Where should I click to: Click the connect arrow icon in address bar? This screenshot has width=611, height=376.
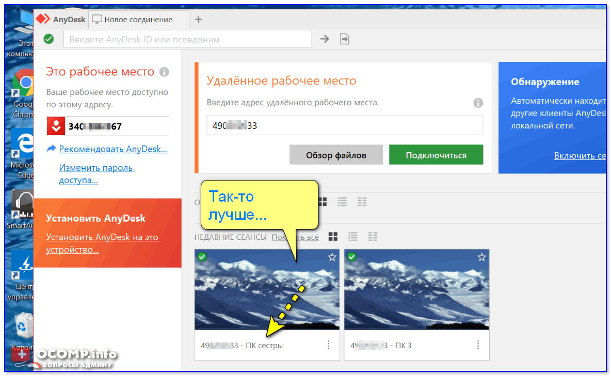324,39
